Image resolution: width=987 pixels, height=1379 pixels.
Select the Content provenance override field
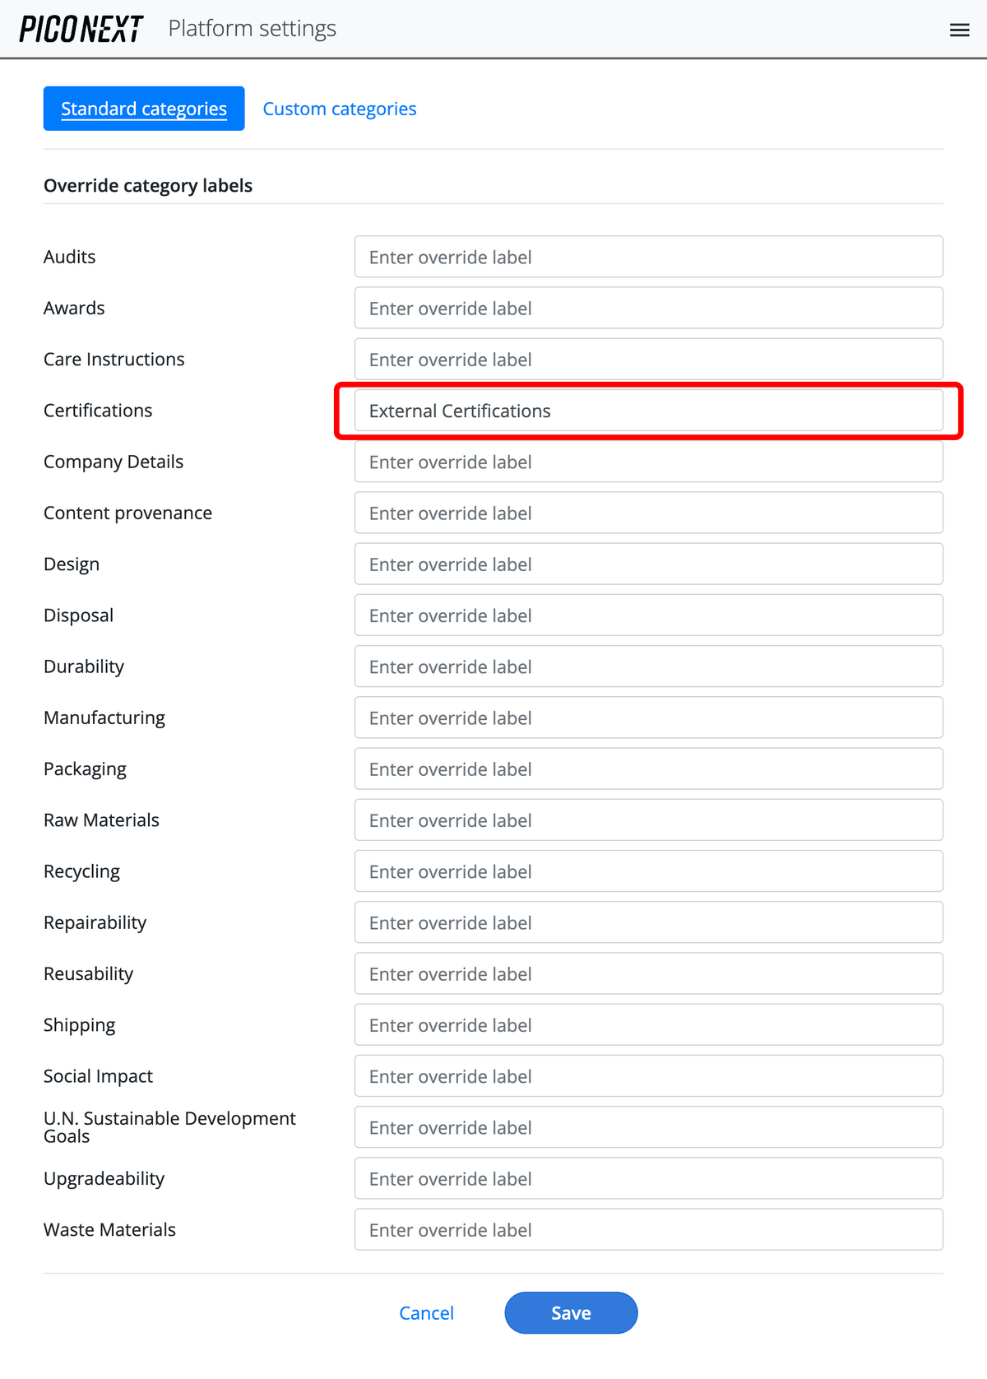click(x=648, y=513)
